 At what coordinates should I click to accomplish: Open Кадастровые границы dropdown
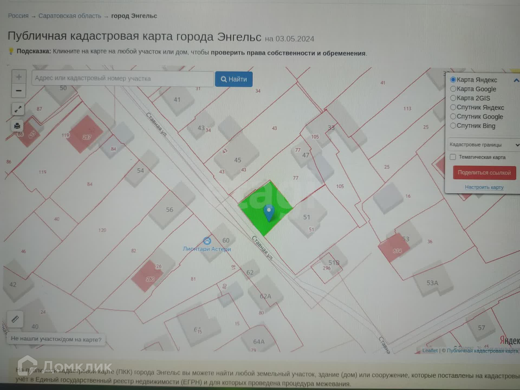[484, 145]
